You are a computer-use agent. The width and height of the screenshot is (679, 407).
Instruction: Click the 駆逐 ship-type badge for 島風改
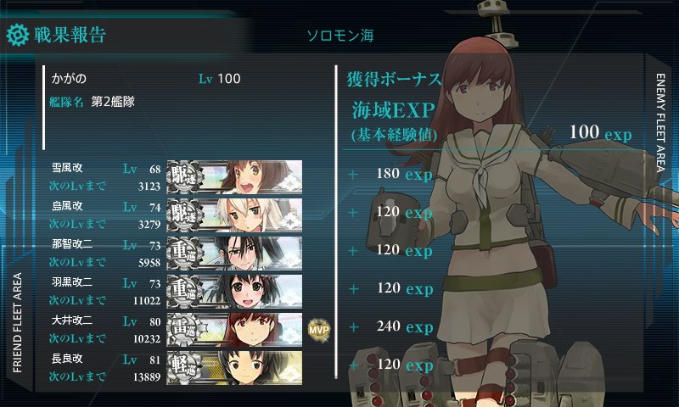point(185,215)
